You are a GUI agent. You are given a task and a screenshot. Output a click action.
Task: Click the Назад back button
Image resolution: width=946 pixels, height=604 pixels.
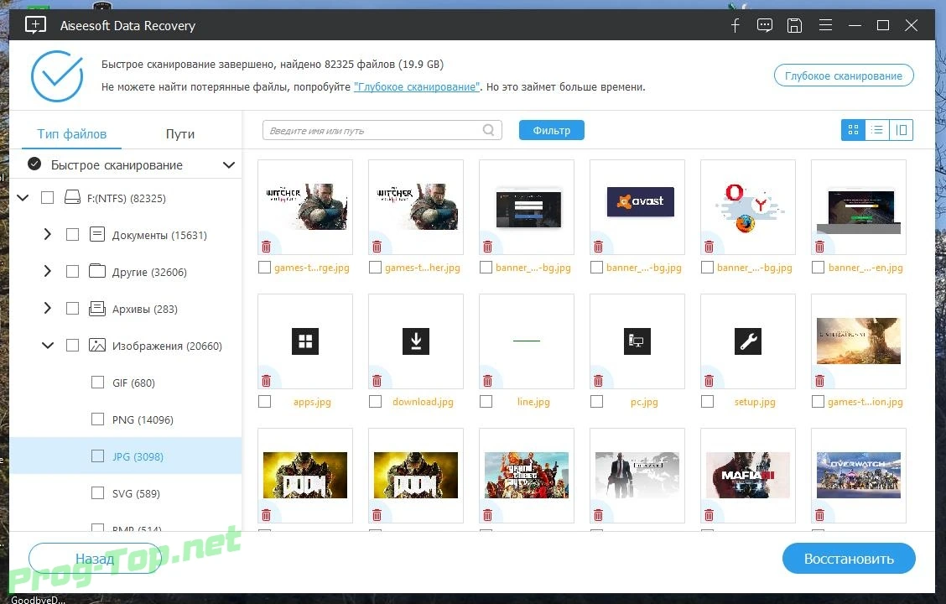tap(95, 559)
